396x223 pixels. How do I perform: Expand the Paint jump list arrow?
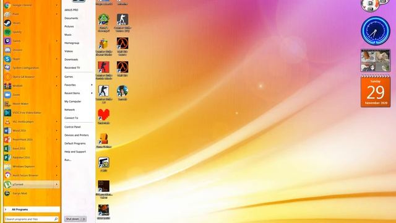56,14
